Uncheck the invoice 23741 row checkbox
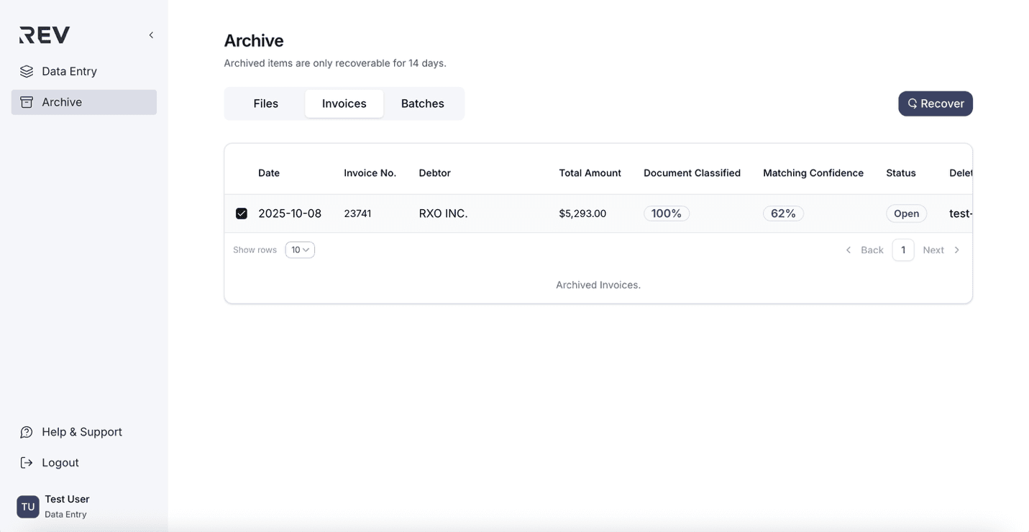The image size is (1029, 532). tap(241, 213)
